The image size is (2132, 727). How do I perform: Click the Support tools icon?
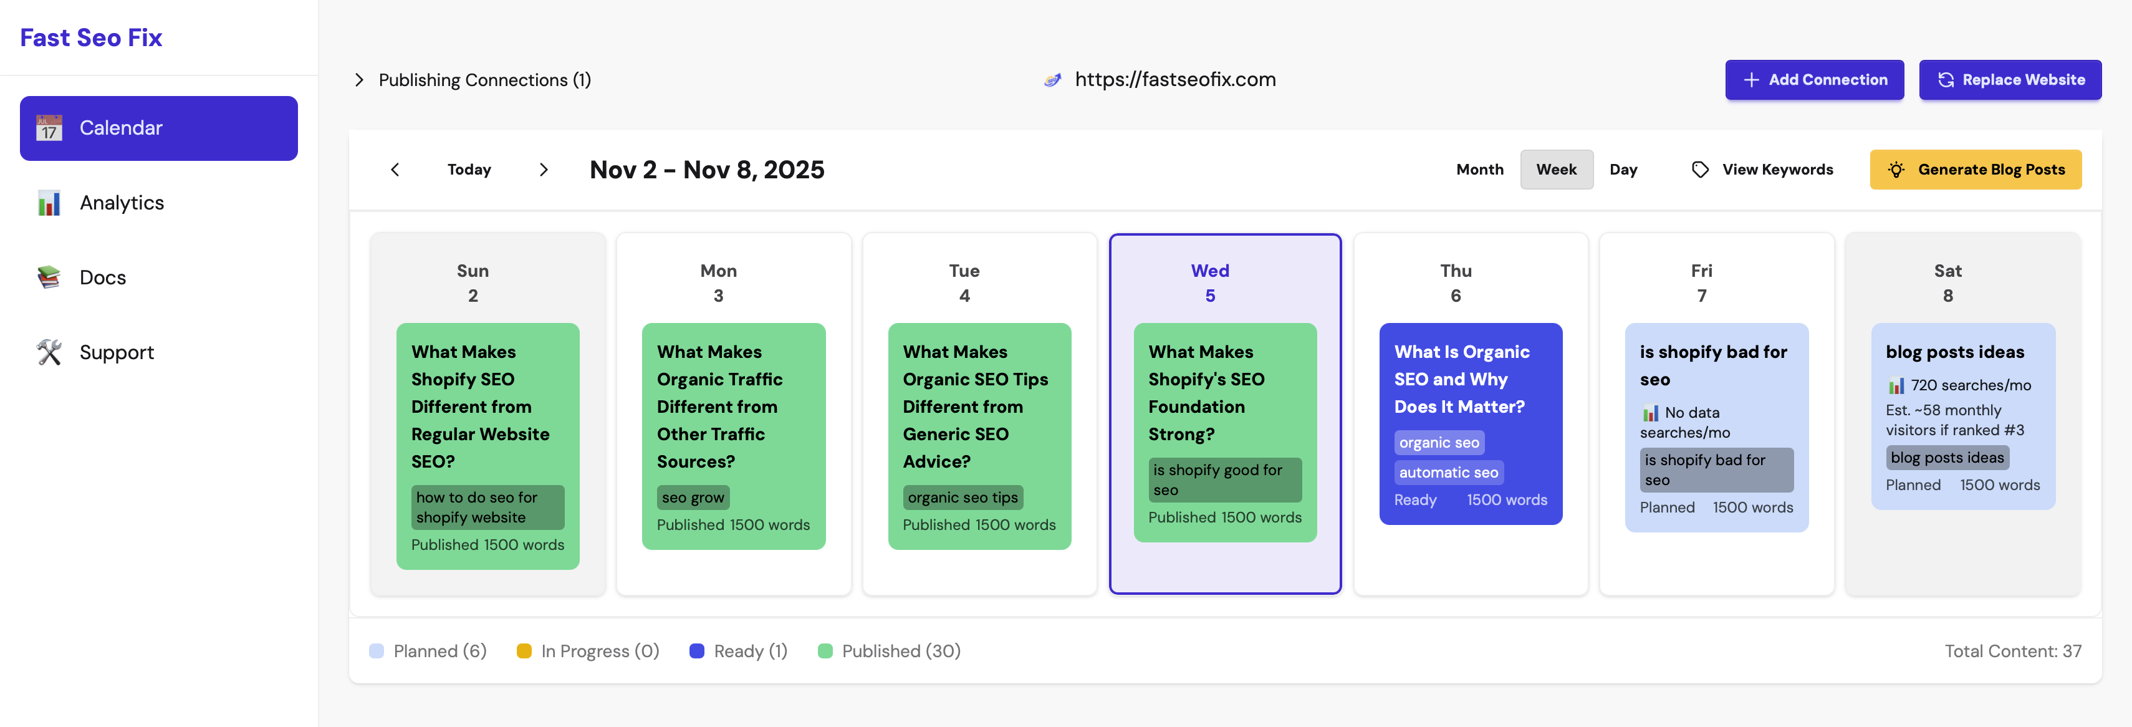pos(49,352)
